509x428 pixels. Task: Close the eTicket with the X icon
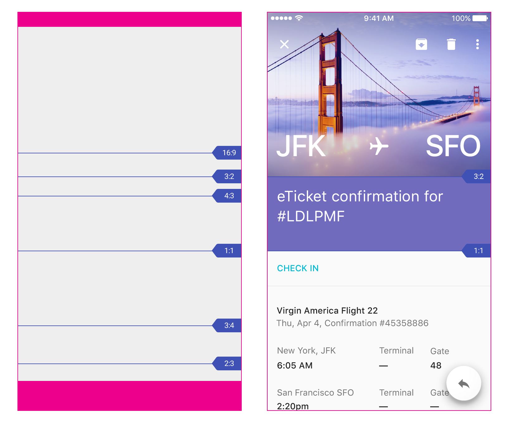[284, 44]
